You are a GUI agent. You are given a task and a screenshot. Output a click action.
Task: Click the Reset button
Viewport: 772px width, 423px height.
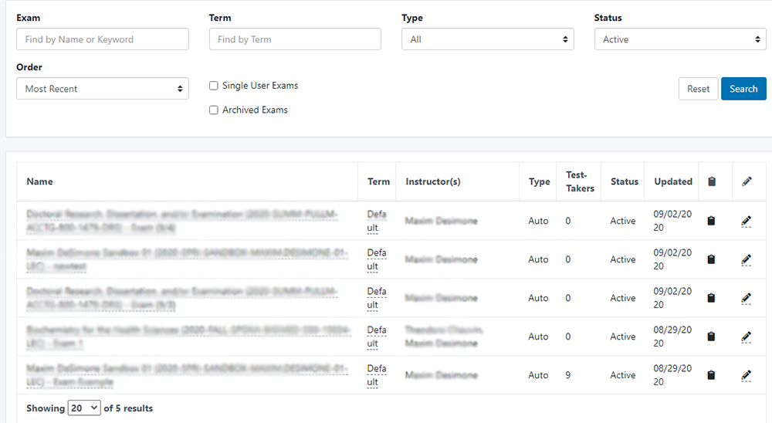coord(698,89)
